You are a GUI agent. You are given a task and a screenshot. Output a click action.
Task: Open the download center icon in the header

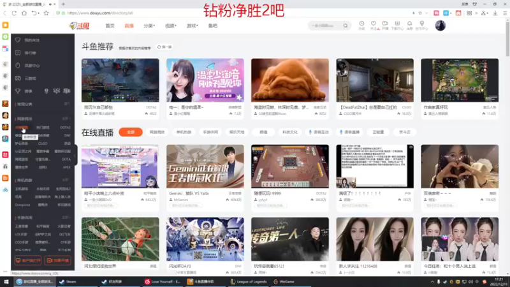(397, 24)
